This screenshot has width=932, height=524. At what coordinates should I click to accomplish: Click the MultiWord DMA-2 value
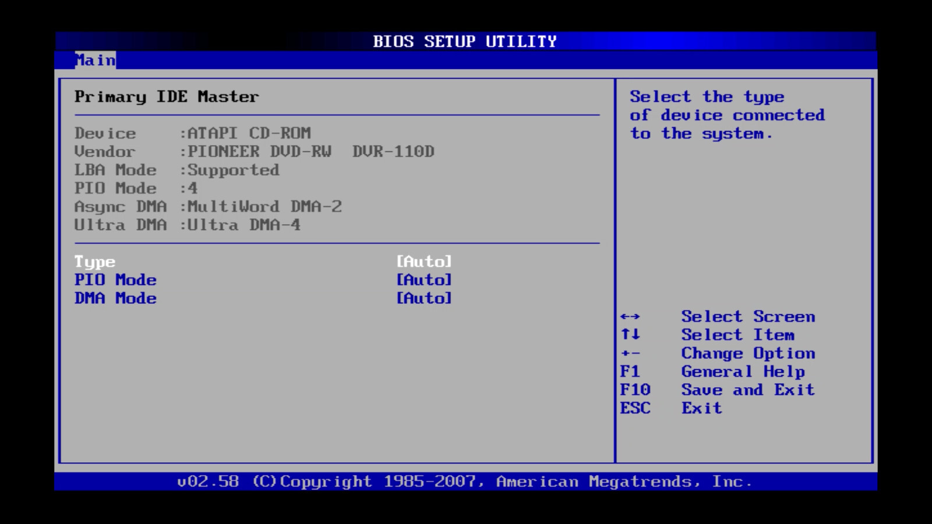[x=264, y=207]
